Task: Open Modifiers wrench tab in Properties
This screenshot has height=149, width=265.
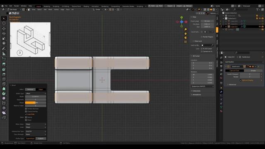Action: pos(221,92)
